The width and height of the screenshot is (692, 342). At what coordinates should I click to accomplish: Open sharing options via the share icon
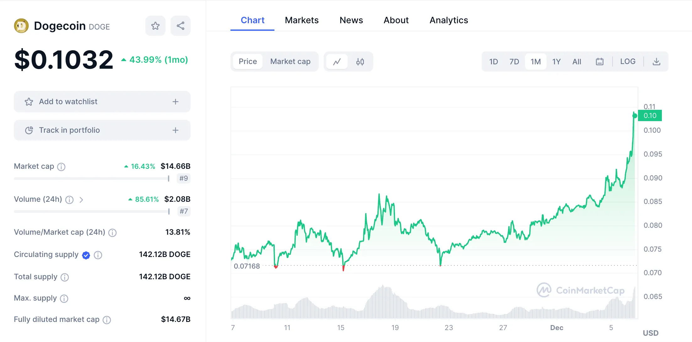pos(180,26)
